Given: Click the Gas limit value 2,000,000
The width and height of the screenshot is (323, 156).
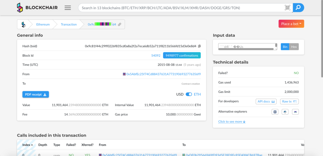Looking at the screenshot, I should [x=291, y=92].
